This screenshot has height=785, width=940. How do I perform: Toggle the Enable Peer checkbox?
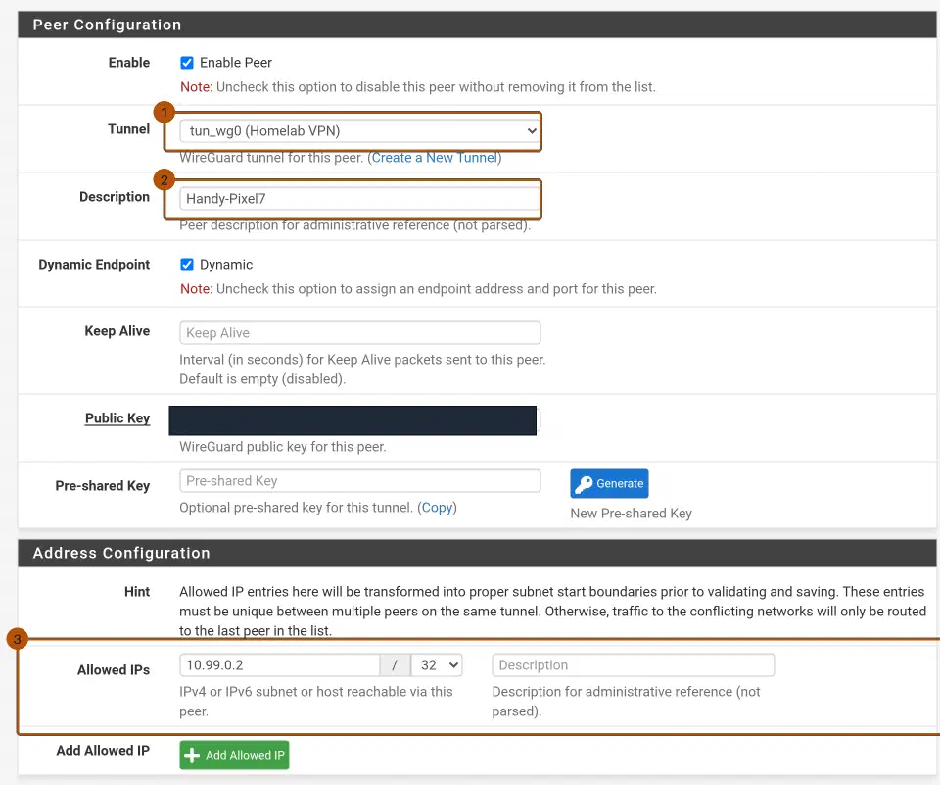[x=187, y=63]
